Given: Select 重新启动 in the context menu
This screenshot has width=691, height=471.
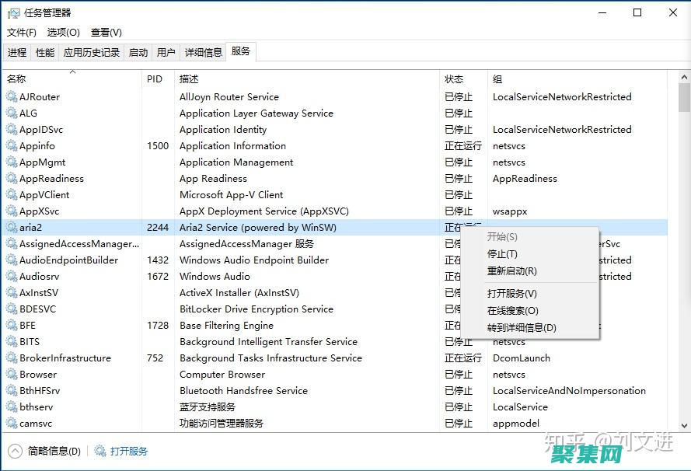Looking at the screenshot, I should 511,271.
